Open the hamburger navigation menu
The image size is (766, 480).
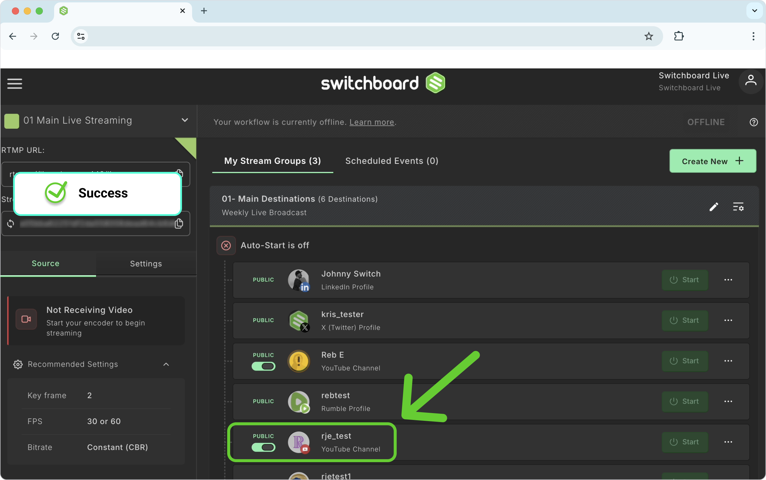15,84
